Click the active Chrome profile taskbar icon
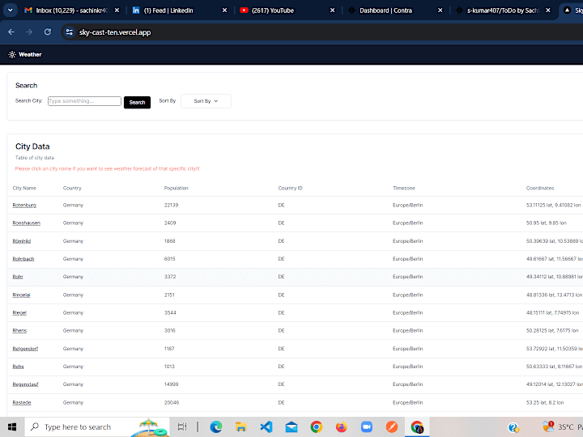The image size is (583, 437). click(417, 427)
